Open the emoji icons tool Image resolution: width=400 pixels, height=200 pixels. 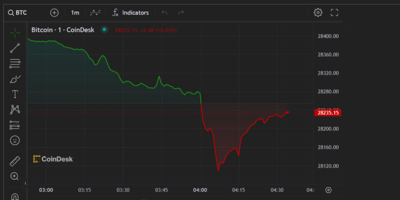click(x=15, y=140)
